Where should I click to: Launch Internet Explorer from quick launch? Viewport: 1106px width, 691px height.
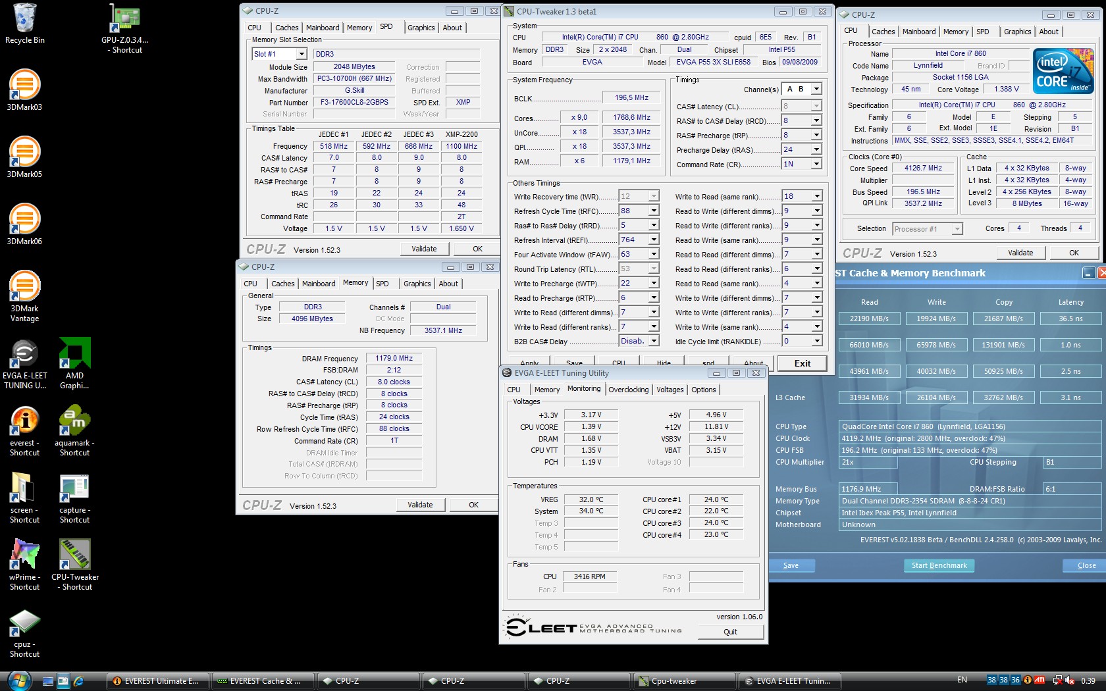click(78, 681)
